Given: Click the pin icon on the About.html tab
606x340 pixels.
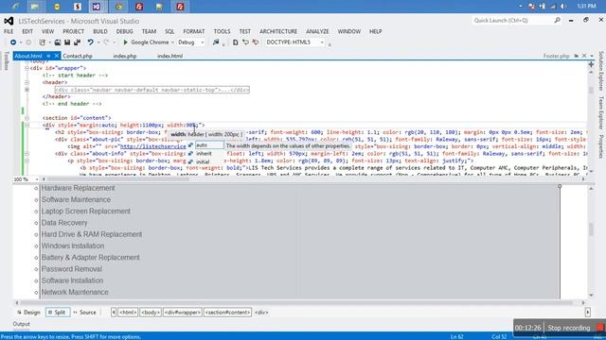Looking at the screenshot, I should click(x=48, y=56).
